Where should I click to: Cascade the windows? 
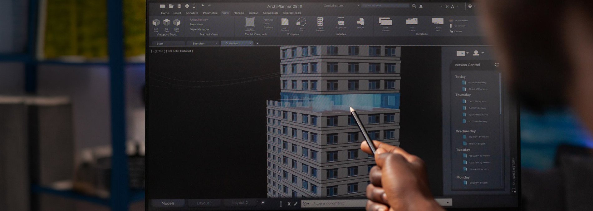[456, 31]
